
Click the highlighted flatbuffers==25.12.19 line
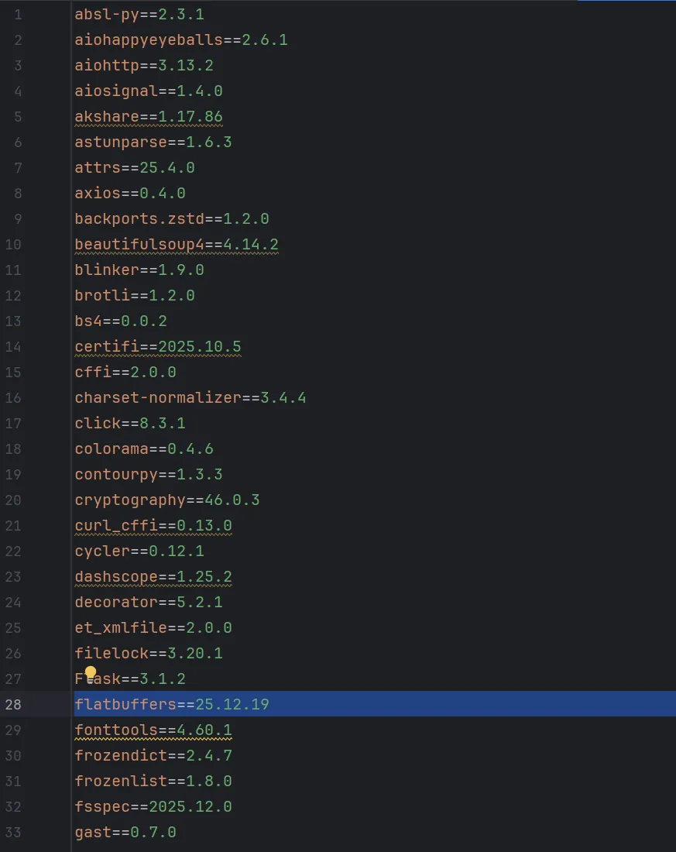pos(375,703)
